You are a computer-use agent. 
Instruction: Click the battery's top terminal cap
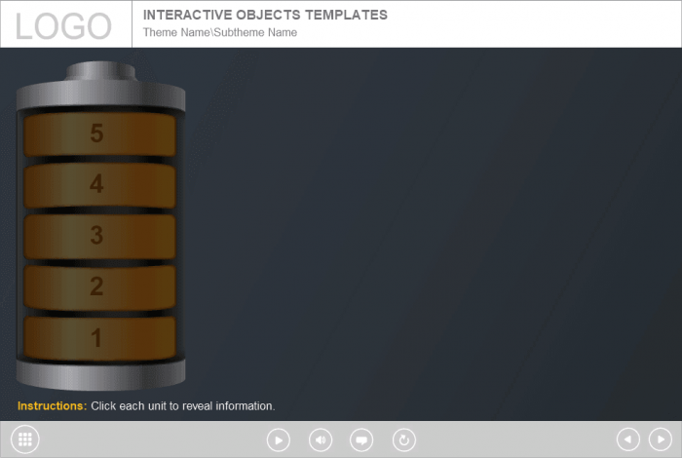coord(100,73)
